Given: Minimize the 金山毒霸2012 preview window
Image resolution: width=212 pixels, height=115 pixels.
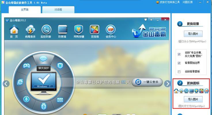Looking at the screenshot, I should (158, 20).
